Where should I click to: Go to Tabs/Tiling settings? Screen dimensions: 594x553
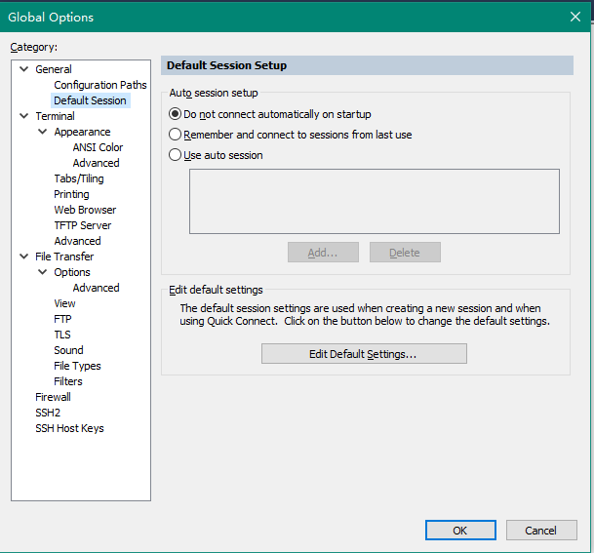pos(78,178)
